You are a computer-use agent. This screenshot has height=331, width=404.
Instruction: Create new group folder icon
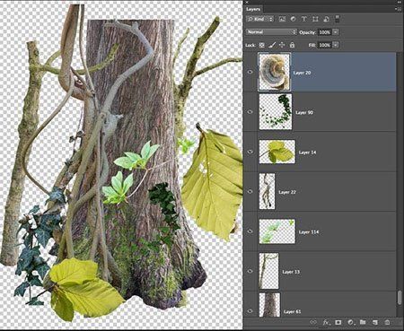pos(363,322)
